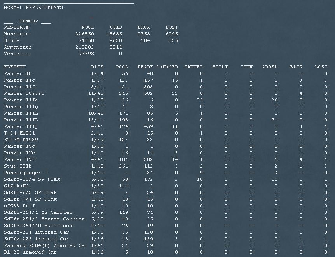The height and width of the screenshot is (257, 335).
Task: Select the Stug IIIb row name
Action: [x=18, y=166]
